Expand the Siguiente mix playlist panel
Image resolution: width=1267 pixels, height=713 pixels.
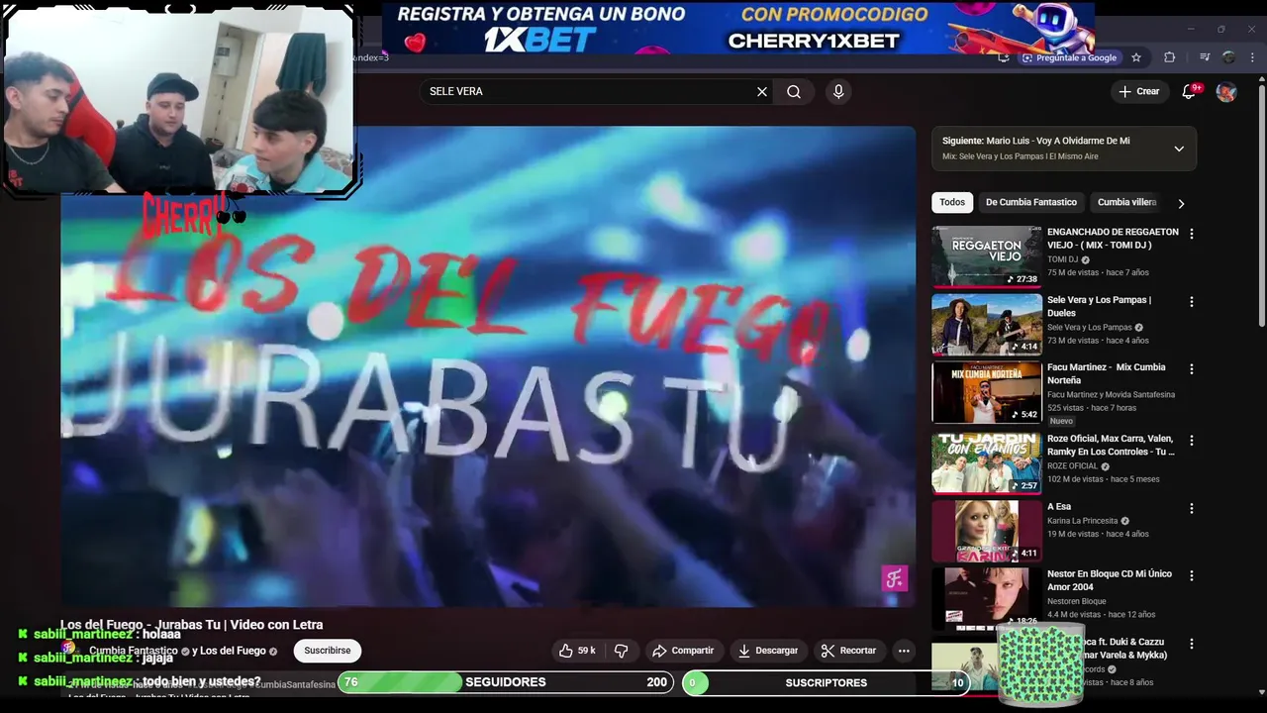1179,149
